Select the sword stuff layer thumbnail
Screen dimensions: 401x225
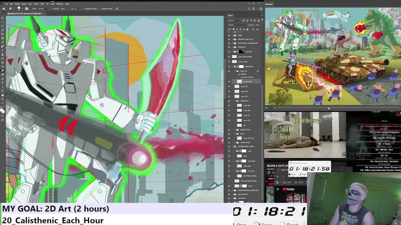(x=239, y=82)
